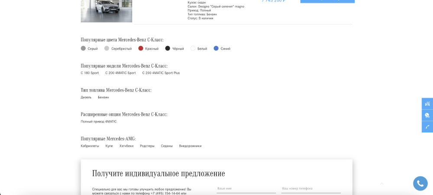Focus the Ваше имя input field
Screen dimensions: 433x195
(x=246, y=189)
